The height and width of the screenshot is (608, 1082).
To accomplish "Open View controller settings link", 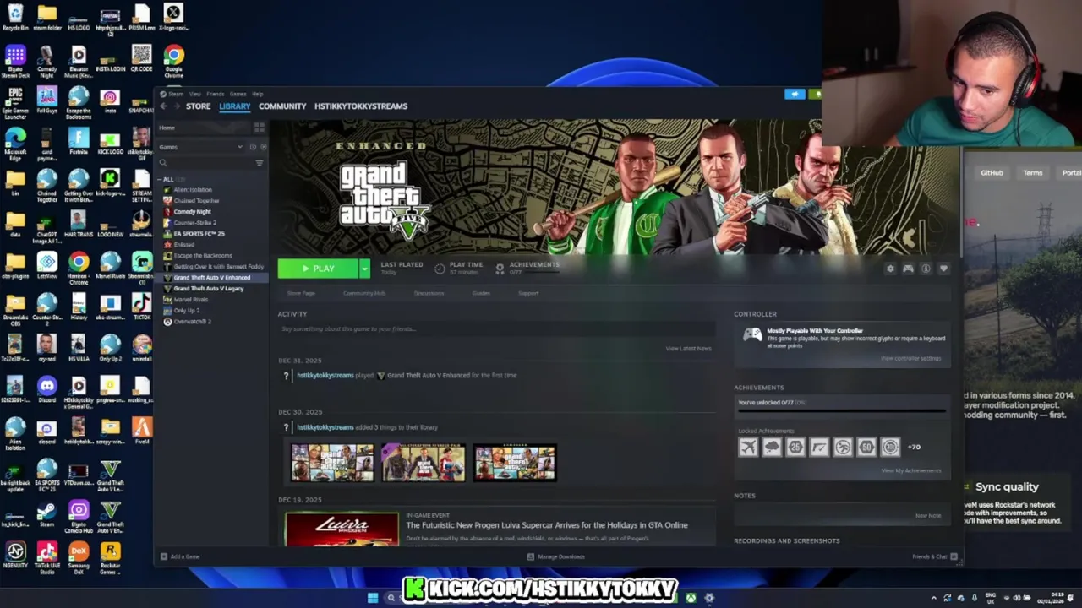I will (910, 358).
